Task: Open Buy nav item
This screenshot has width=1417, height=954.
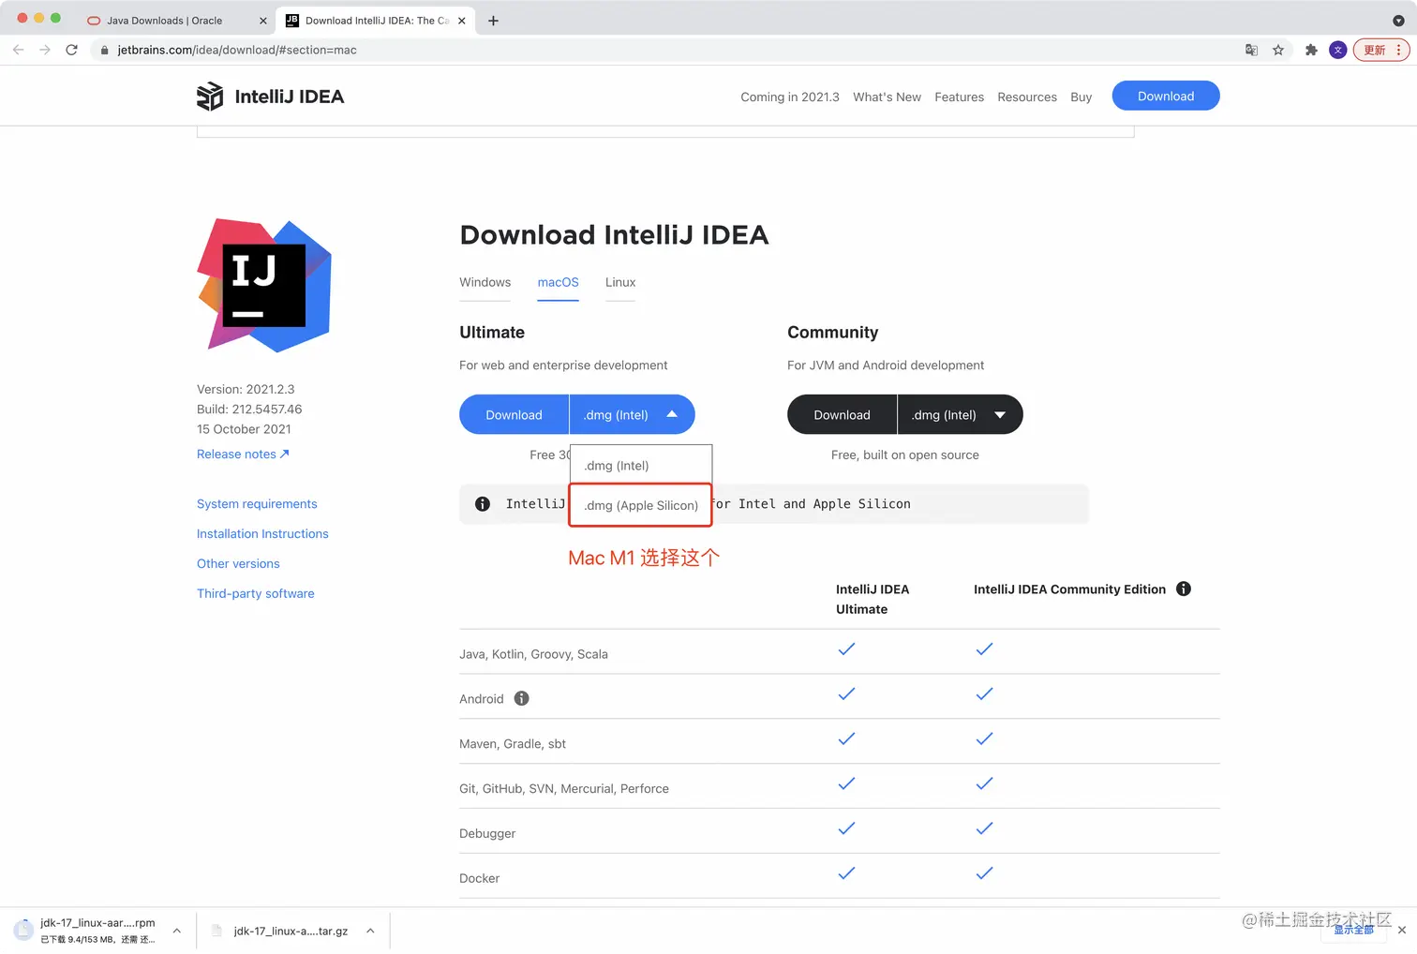Action: [x=1081, y=97]
